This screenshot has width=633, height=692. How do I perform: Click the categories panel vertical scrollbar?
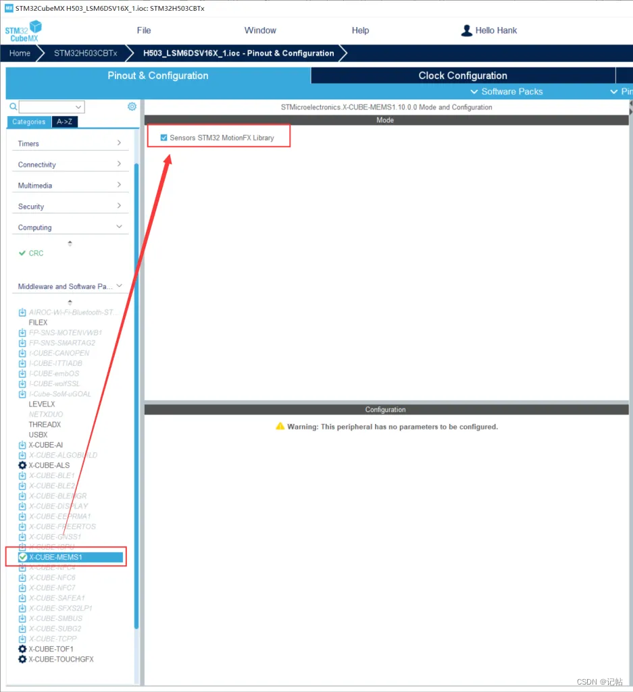[136, 396]
